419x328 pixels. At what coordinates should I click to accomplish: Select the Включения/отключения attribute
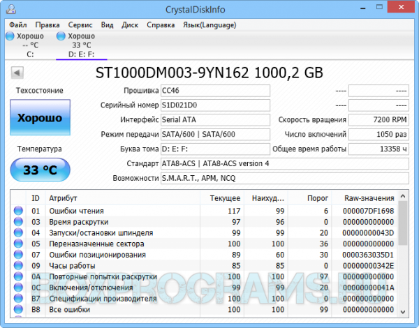tap(91, 288)
